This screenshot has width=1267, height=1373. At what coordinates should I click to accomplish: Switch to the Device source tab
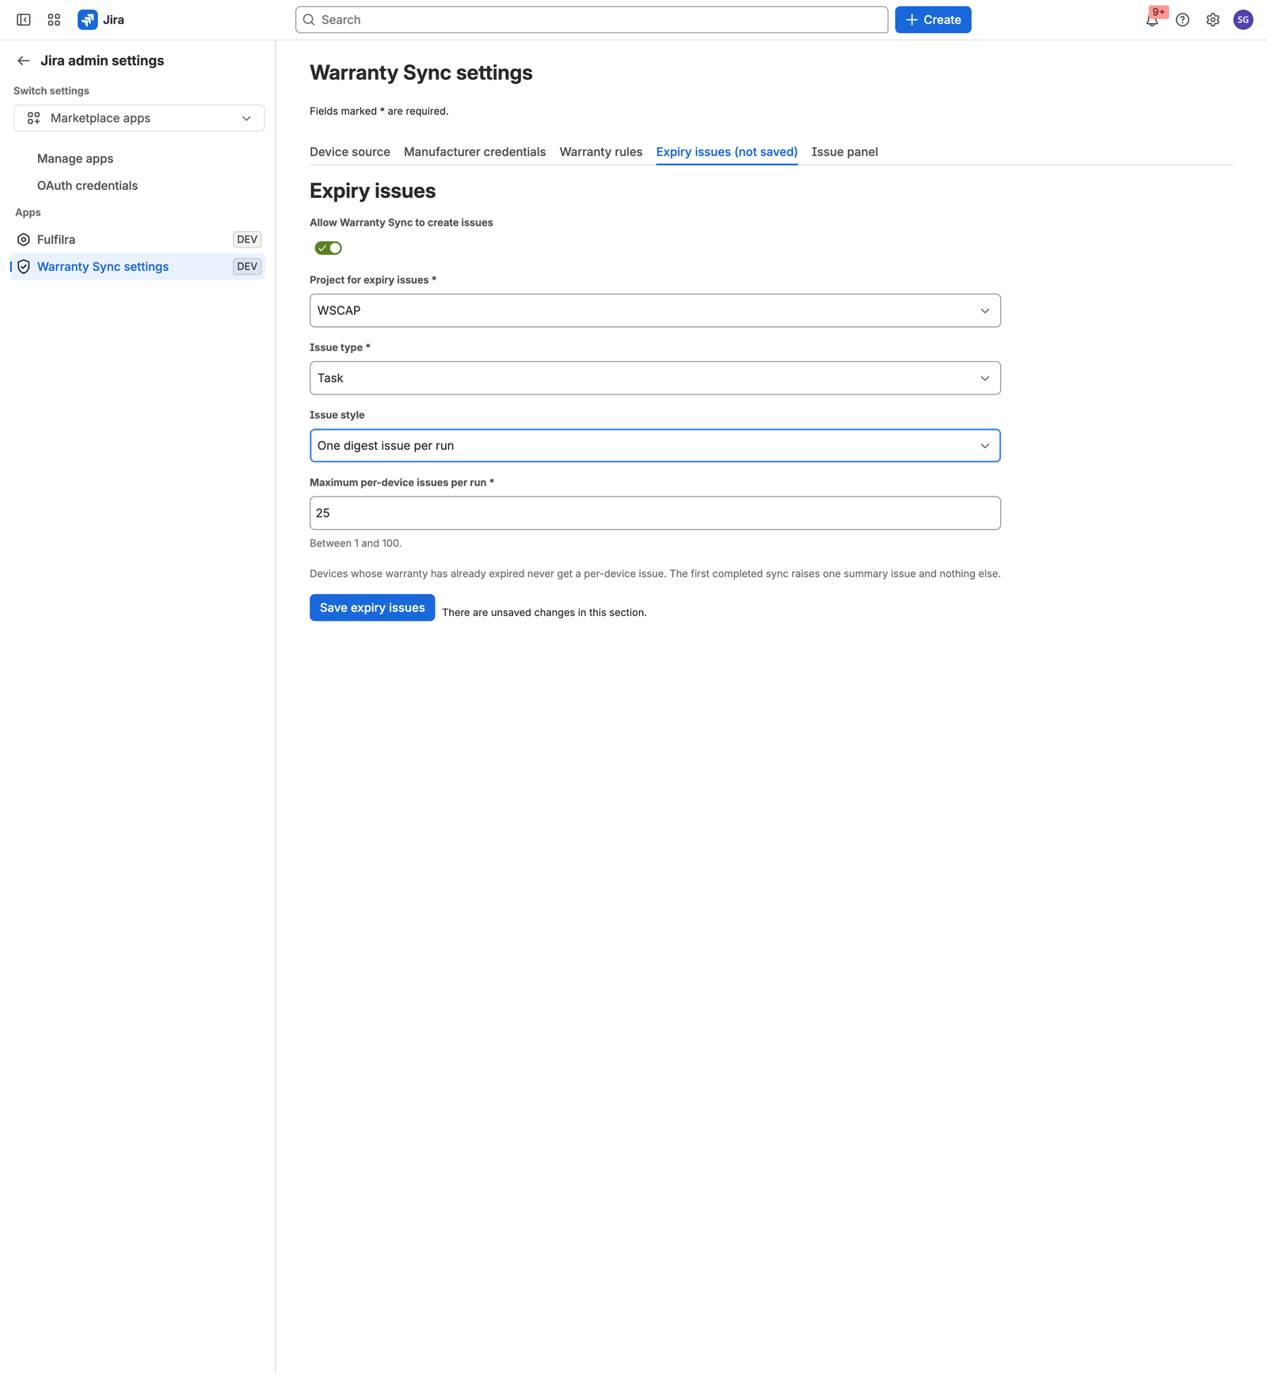[x=350, y=152]
